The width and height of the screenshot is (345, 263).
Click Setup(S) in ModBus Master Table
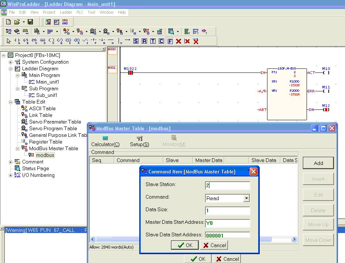click(x=140, y=141)
